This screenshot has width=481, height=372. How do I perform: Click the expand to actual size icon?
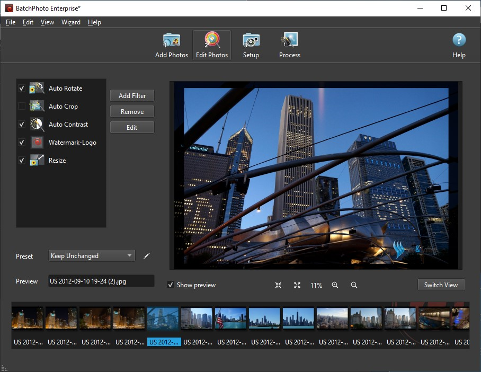297,285
